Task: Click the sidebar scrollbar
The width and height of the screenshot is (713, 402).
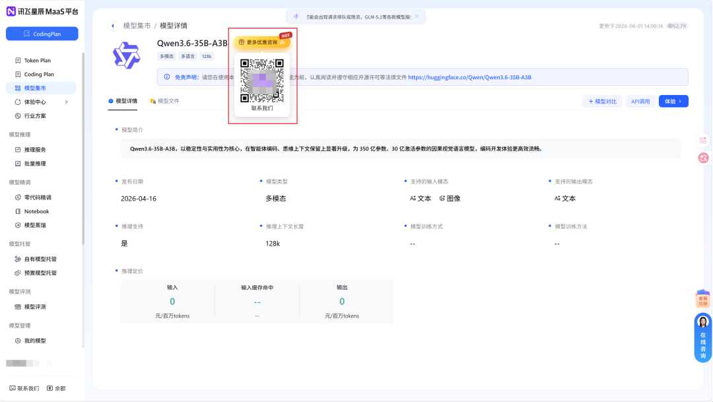Action: click(83, 148)
